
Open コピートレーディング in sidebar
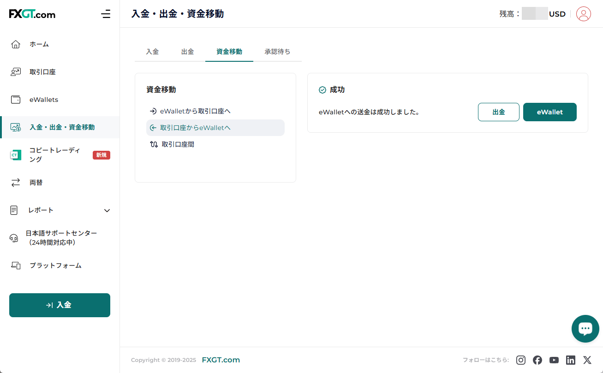(x=54, y=155)
